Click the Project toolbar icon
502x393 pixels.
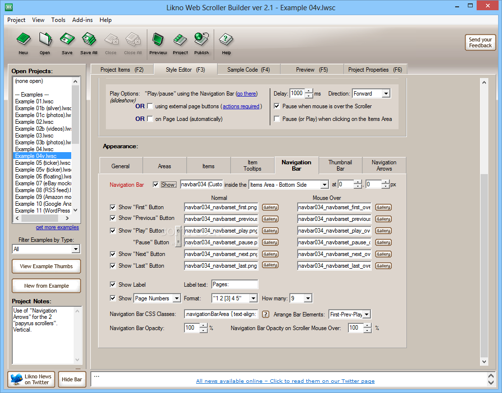point(180,39)
